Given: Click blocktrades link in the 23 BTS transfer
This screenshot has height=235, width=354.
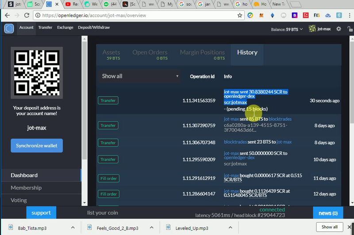Looking at the screenshot, I should tap(235, 142).
